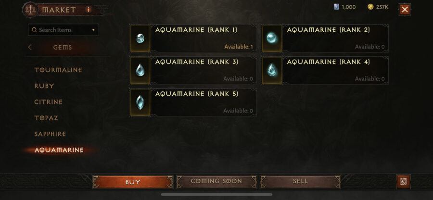Click the gold coin currency icon
This screenshot has height=200, width=433.
click(370, 7)
